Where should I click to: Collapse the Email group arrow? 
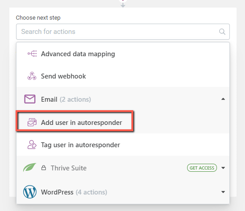[223, 99]
